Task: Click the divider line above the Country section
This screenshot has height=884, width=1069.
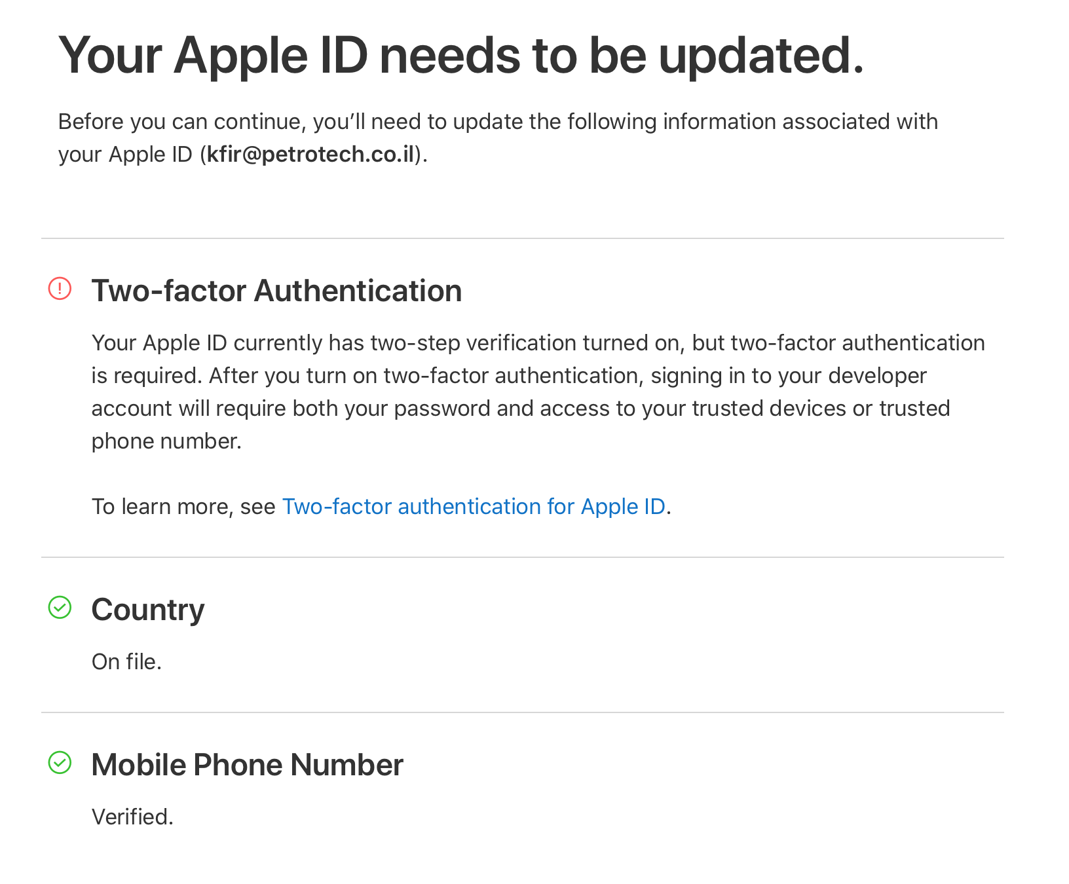Action: pos(522,557)
